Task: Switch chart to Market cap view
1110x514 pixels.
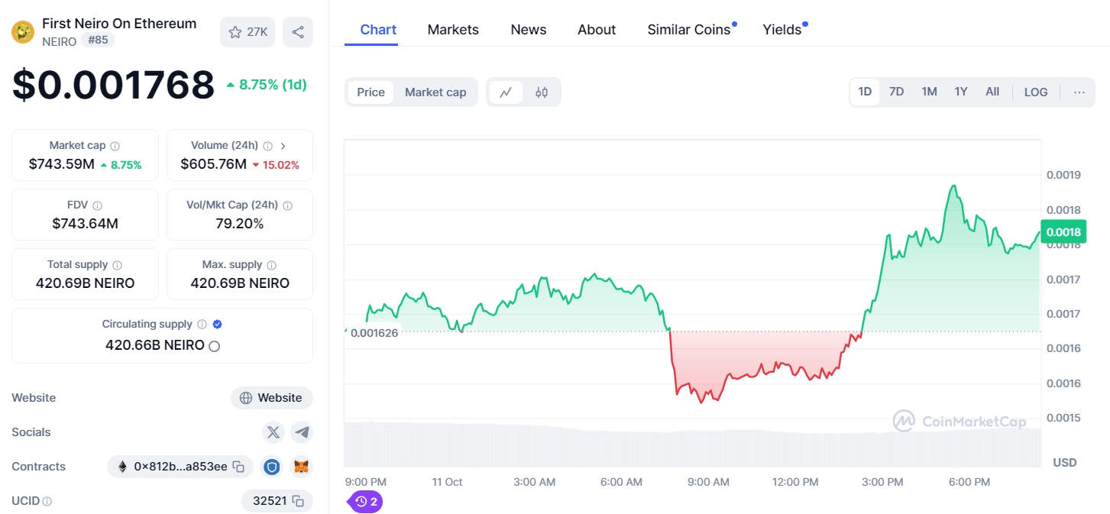Action: click(x=435, y=92)
